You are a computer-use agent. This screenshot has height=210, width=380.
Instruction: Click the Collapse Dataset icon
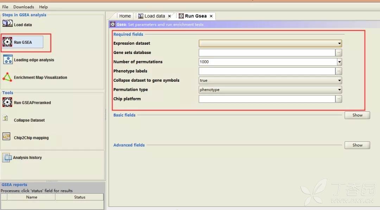pyautogui.click(x=5, y=118)
